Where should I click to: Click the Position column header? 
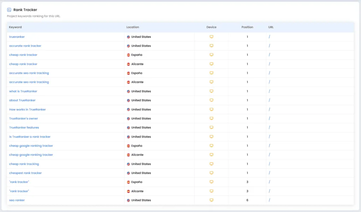click(247, 27)
